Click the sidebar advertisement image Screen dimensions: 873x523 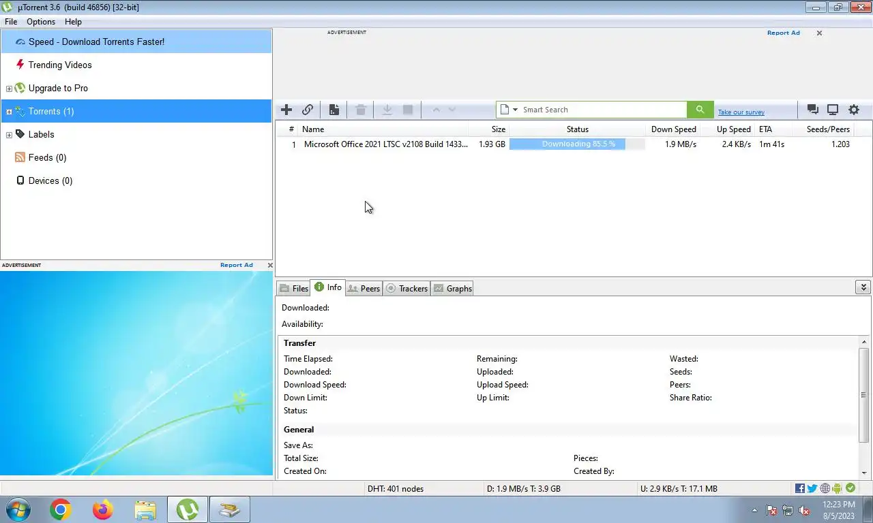click(136, 373)
